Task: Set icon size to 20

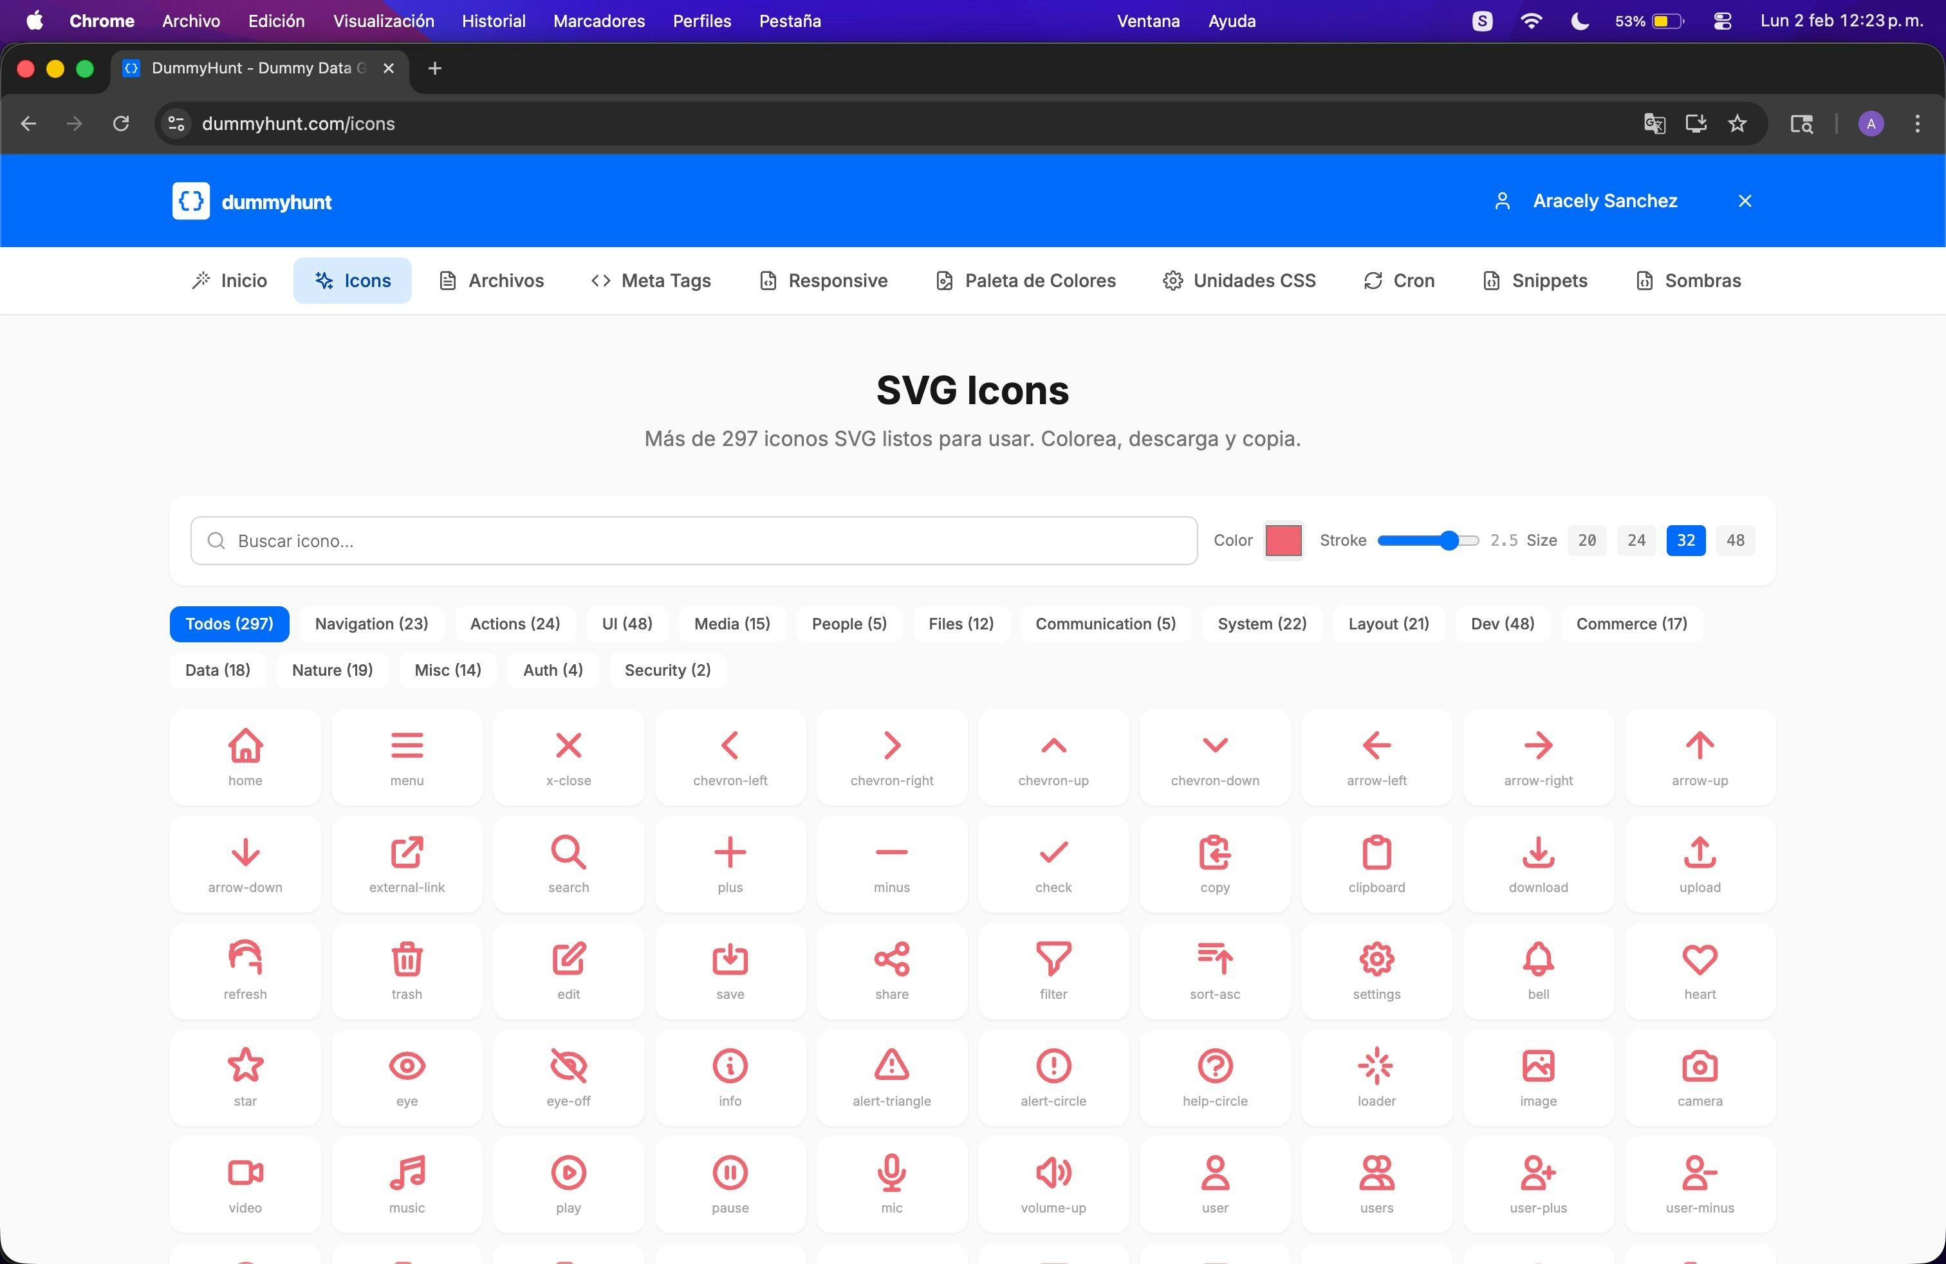Action: [1586, 541]
